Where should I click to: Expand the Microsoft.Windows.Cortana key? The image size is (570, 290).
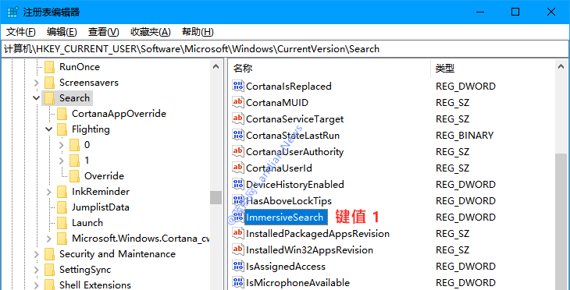[x=48, y=239]
